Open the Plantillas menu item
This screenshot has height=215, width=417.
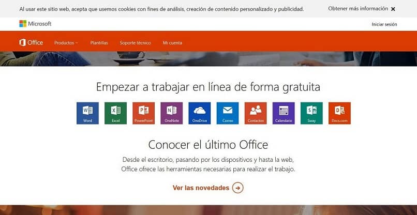[x=99, y=43]
